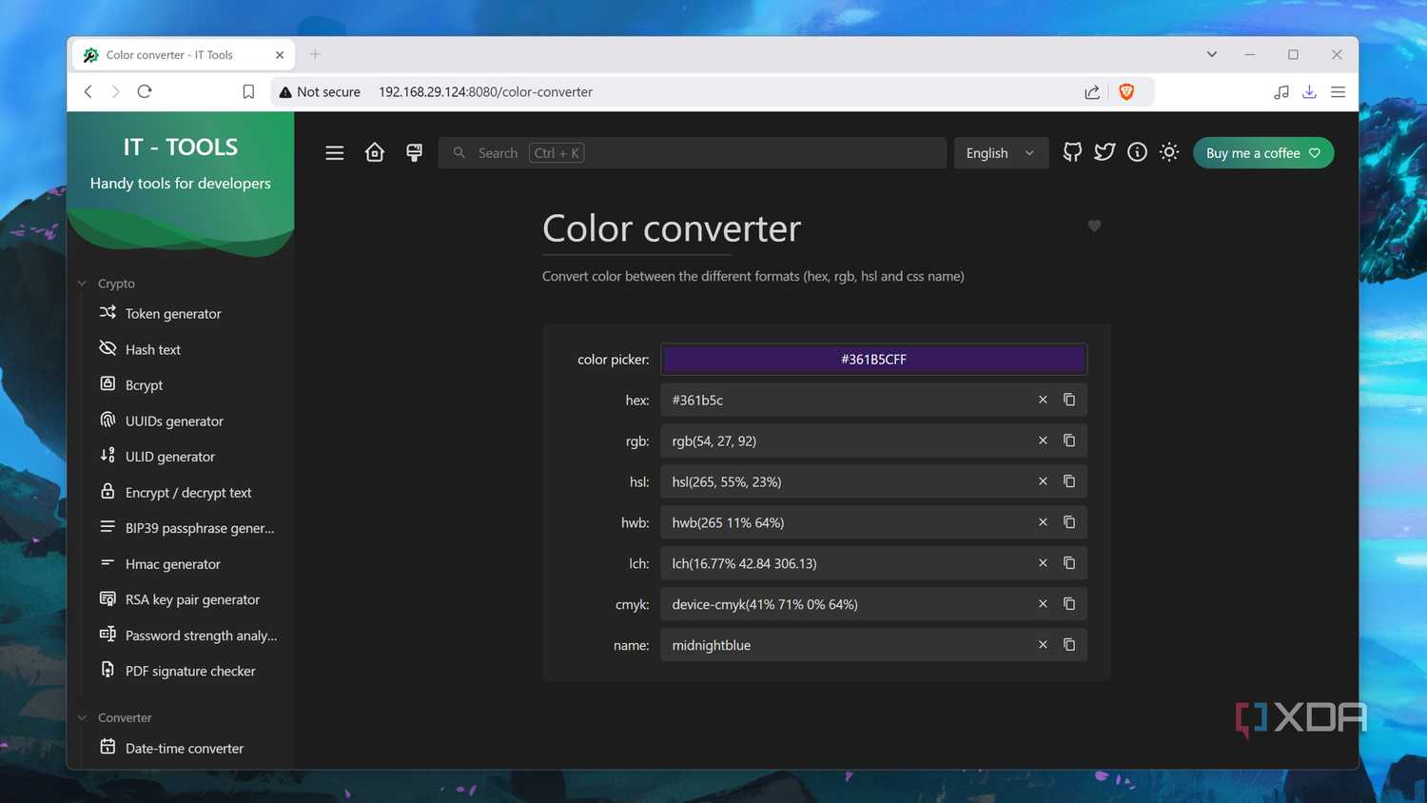The image size is (1427, 803).
Task: Reload the current page
Action: point(145,91)
